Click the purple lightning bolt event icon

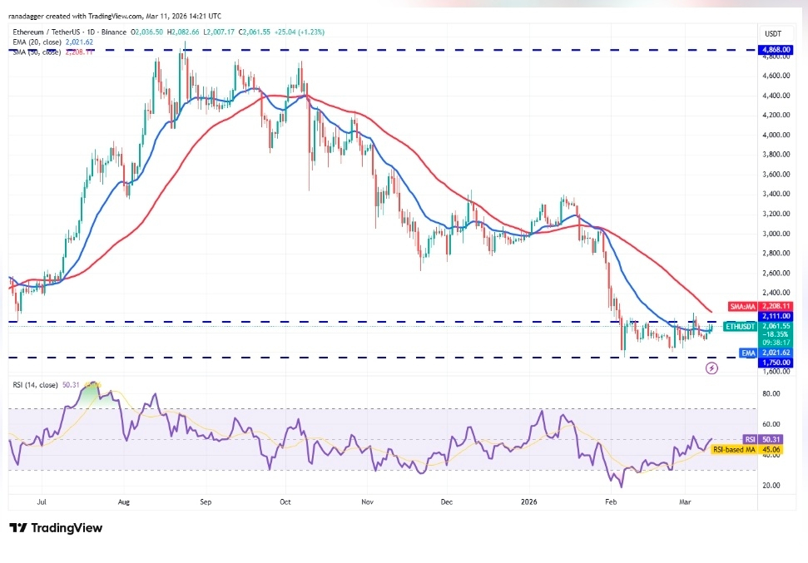[711, 368]
